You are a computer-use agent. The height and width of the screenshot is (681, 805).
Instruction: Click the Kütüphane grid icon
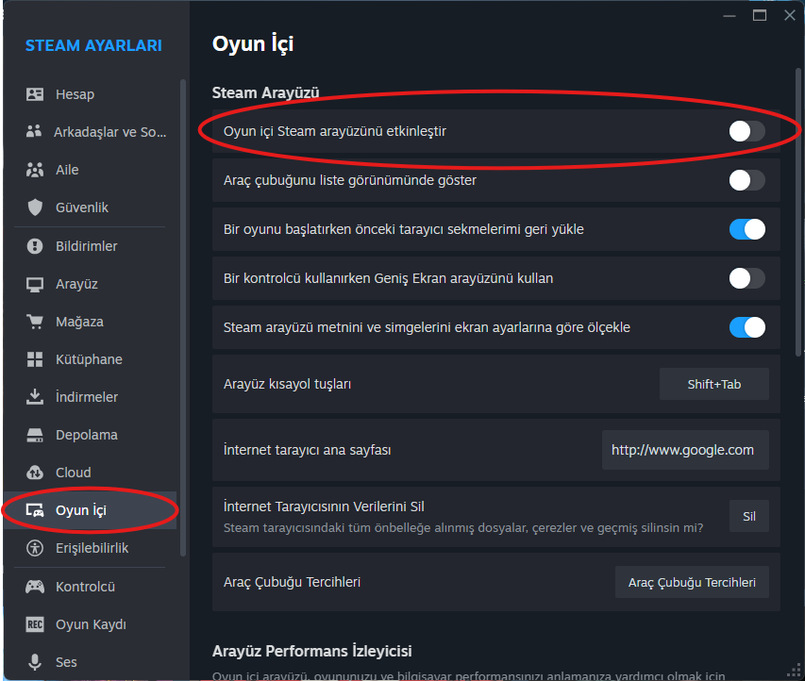34,359
